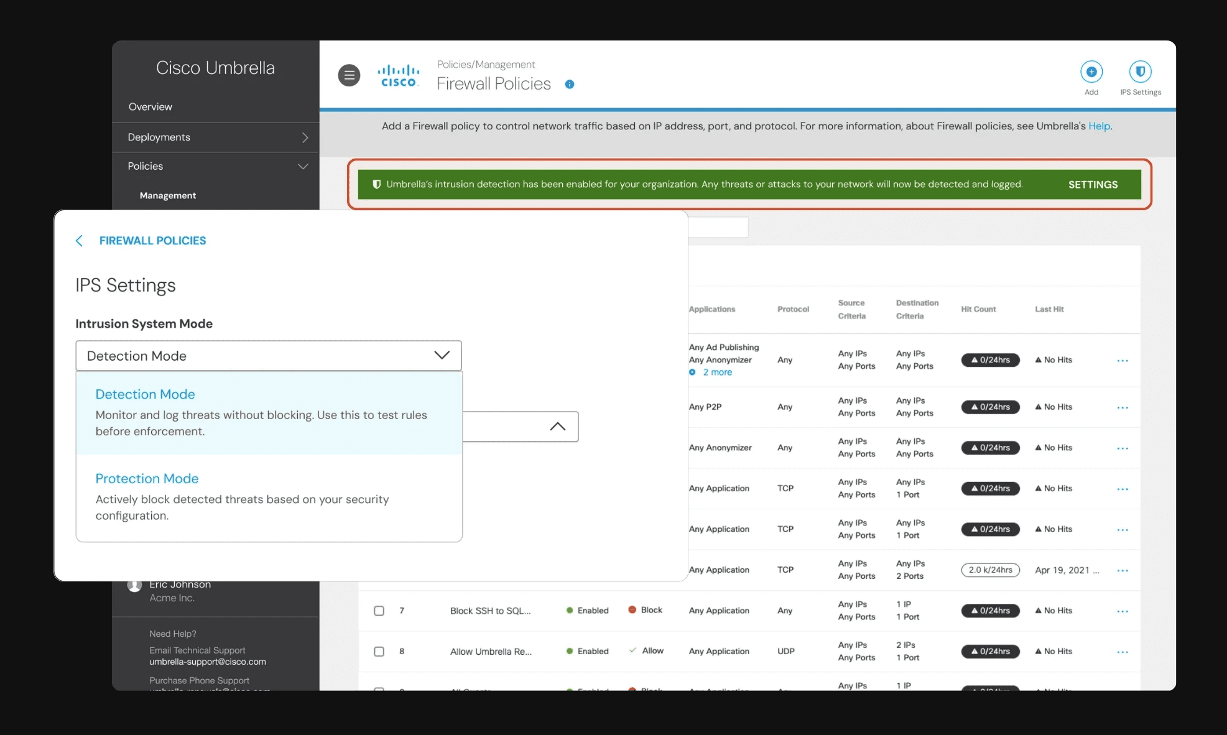Image resolution: width=1227 pixels, height=735 pixels.
Task: Open Intrusion System Mode dropdown
Action: click(268, 356)
